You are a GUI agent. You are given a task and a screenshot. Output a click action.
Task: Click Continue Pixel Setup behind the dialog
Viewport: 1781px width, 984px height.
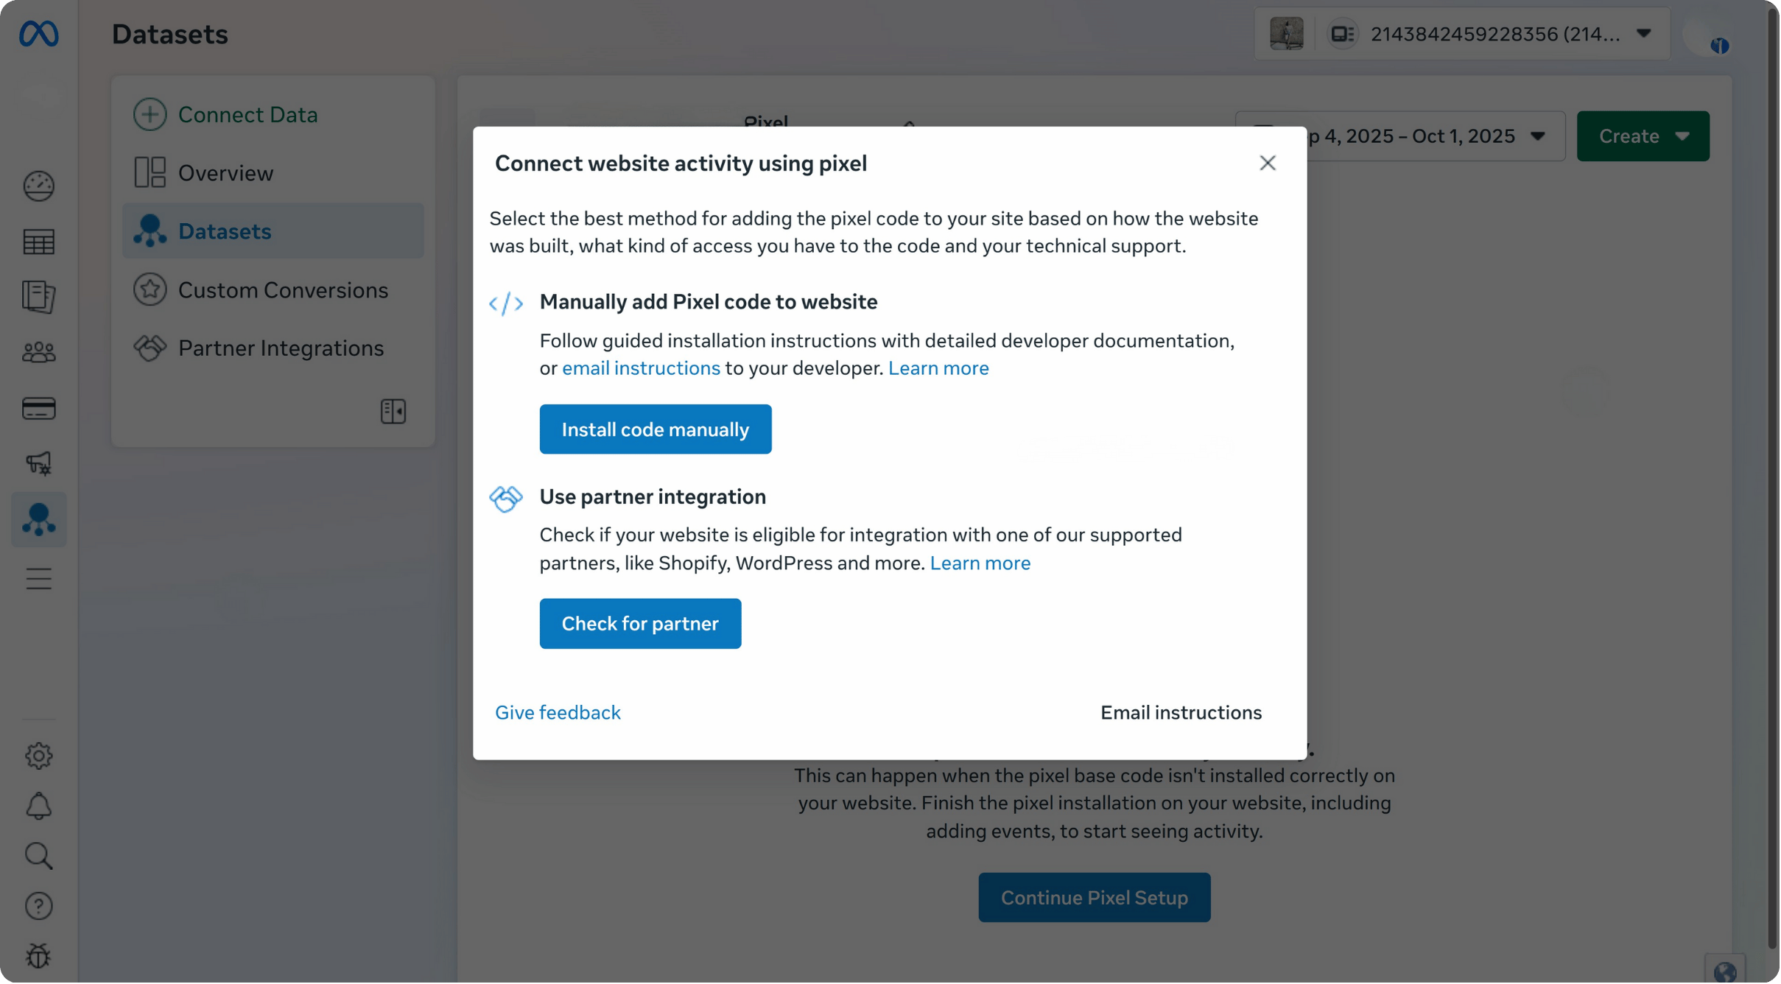tap(1094, 897)
